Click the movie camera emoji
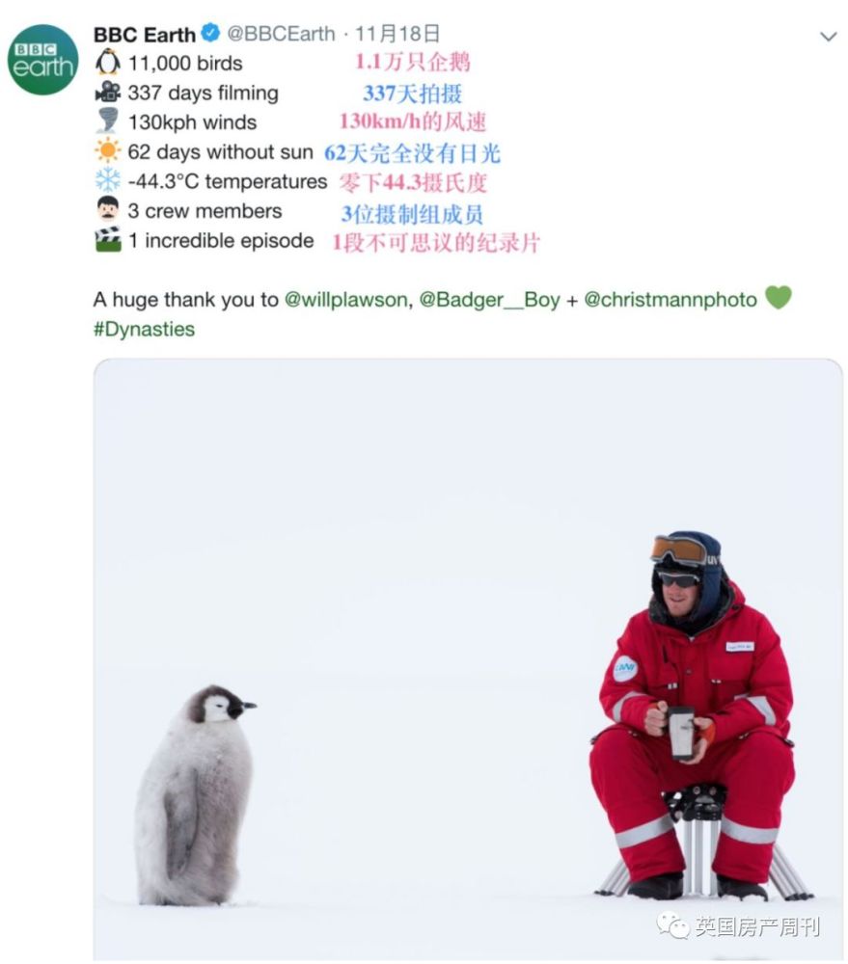This screenshot has height=964, width=848. [x=108, y=93]
